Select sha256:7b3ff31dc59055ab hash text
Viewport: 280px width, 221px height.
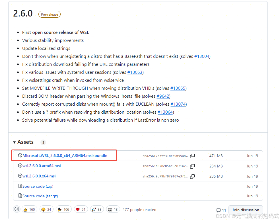pyautogui.click(x=165, y=156)
